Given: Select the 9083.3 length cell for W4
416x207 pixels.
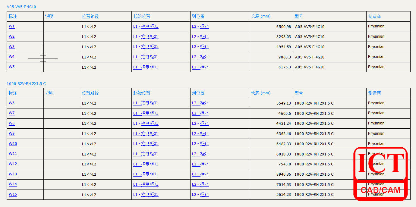Looking at the screenshot, I should 284,57.
